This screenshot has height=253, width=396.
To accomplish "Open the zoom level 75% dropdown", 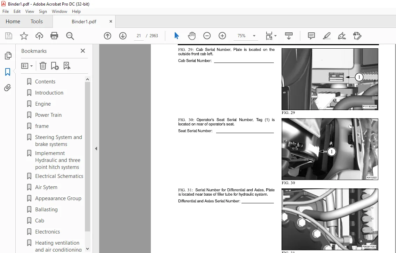I will coord(254,36).
